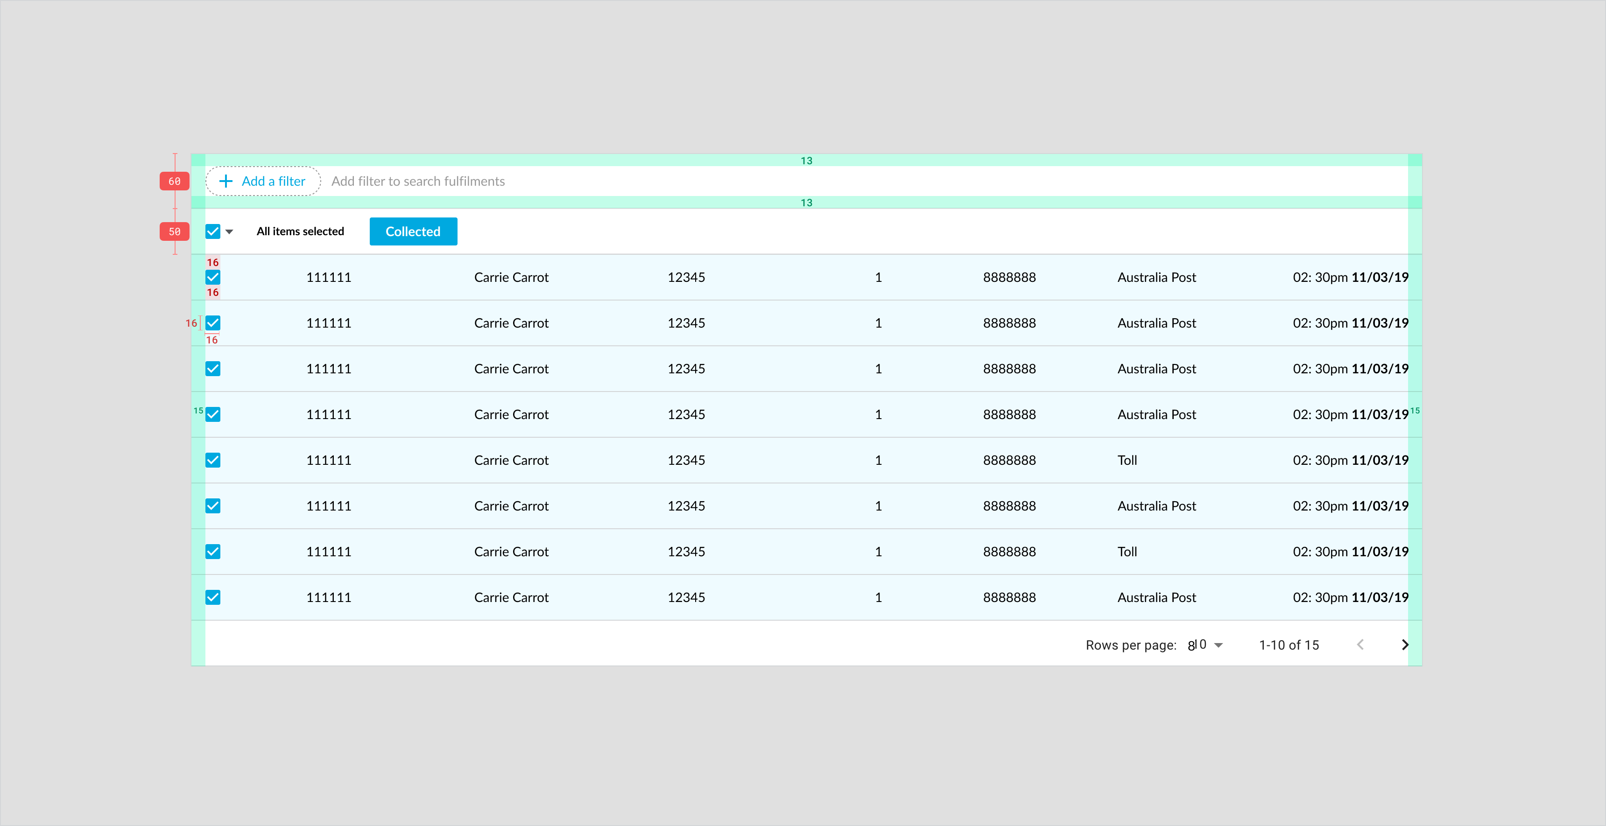Click the first row's Australia Post cell

tap(1156, 277)
